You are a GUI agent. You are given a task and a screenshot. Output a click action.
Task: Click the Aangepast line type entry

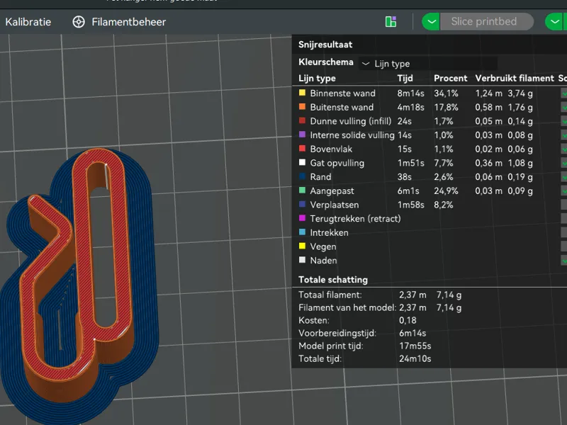coord(332,191)
